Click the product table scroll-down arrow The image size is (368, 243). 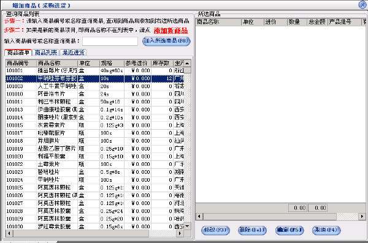tap(187, 226)
